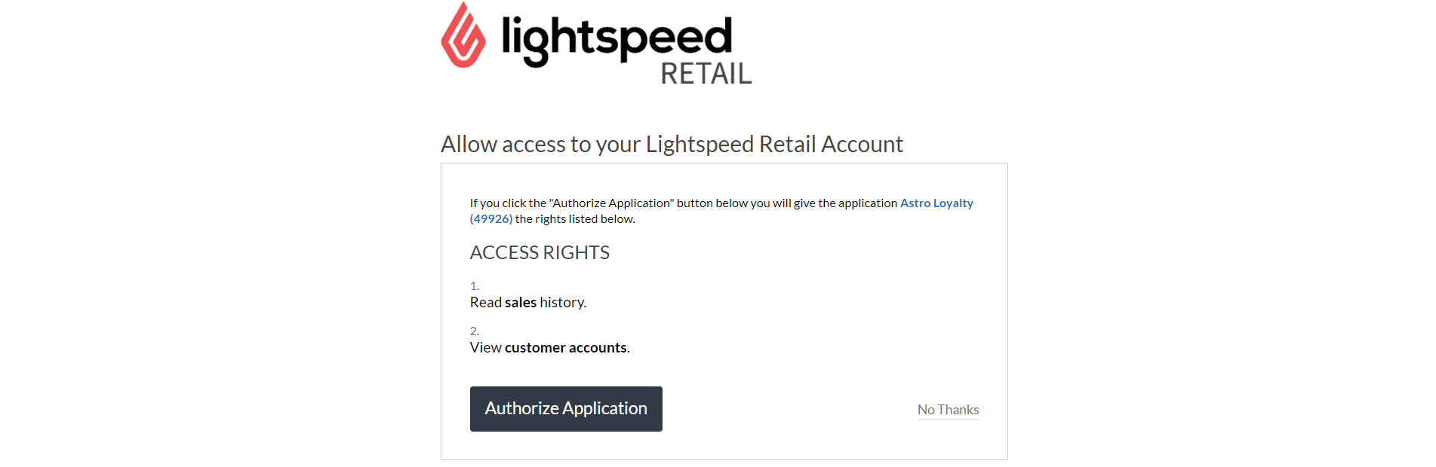The width and height of the screenshot is (1436, 467).
Task: Click list number 2 above View customer
Action: (x=475, y=331)
